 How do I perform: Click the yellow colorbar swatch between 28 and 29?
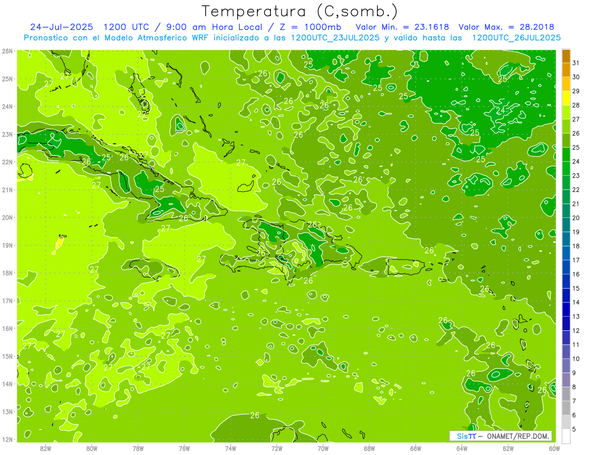tap(566, 98)
